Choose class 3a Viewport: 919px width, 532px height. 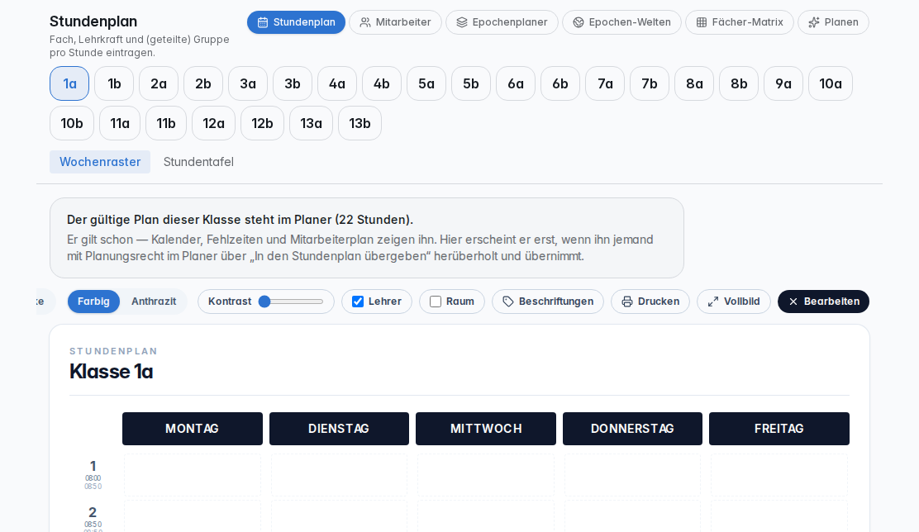pyautogui.click(x=248, y=83)
